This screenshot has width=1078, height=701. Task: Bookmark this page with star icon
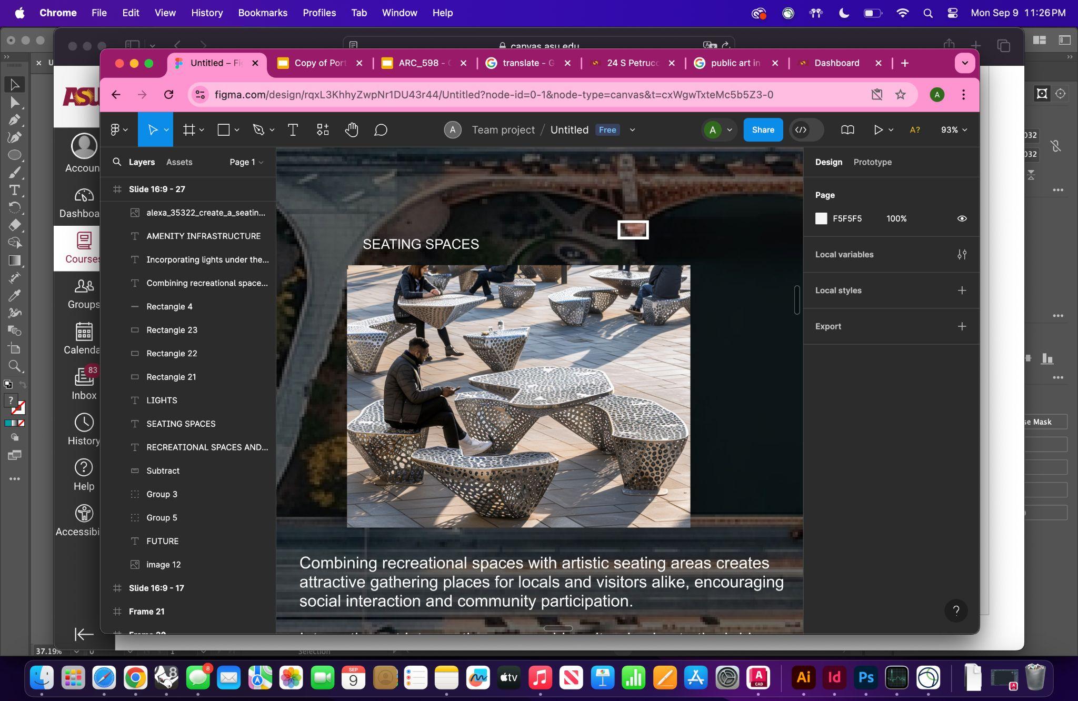pos(901,95)
